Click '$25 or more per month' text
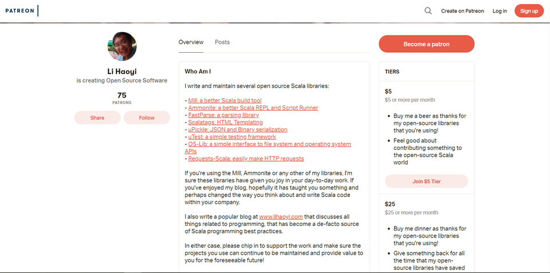Screen dimensions: 550x273 pyautogui.click(x=411, y=212)
